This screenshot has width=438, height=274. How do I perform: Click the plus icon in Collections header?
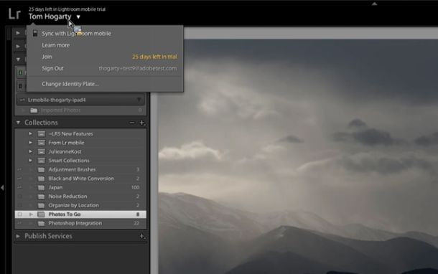(x=142, y=123)
